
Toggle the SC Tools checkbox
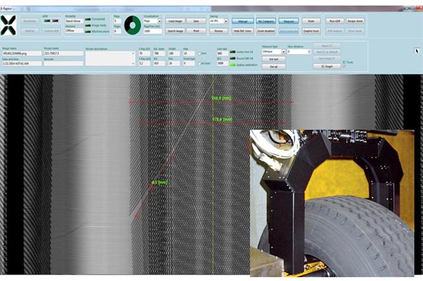(344, 66)
